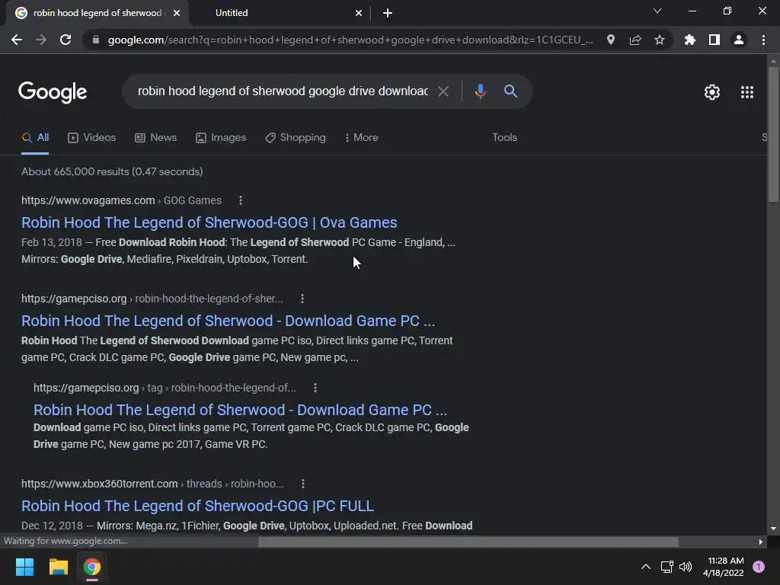Open the Chrome extensions puzzle icon

(x=689, y=40)
